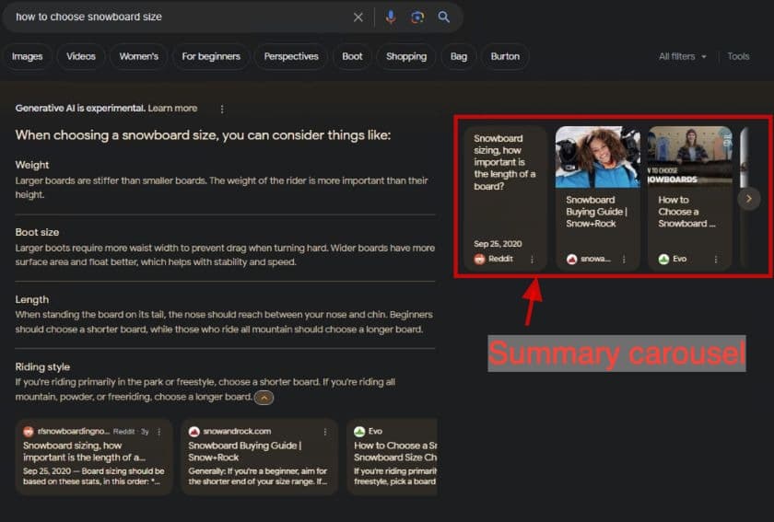Click the magnifying glass search icon

(444, 17)
